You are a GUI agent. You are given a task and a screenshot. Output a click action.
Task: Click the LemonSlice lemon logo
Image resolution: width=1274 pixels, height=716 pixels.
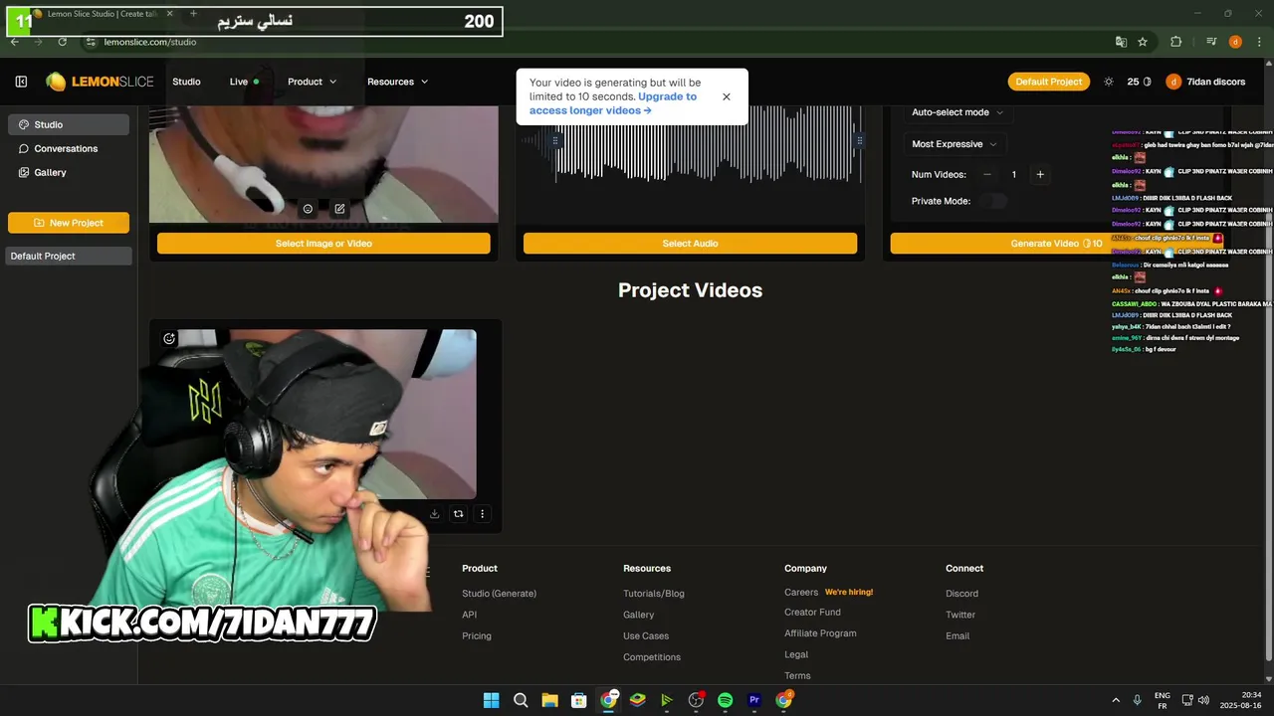pos(56,82)
